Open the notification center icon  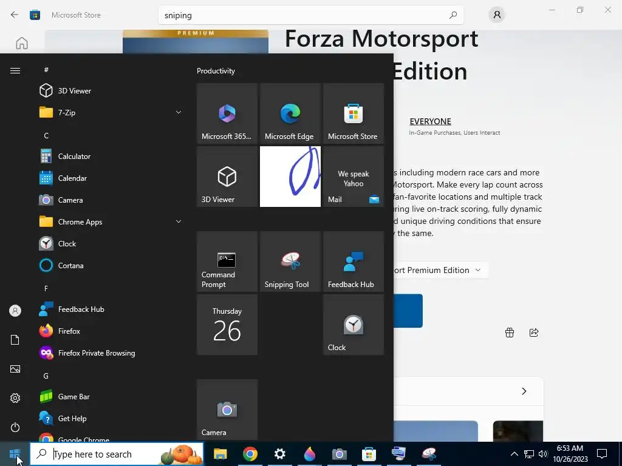pos(602,454)
